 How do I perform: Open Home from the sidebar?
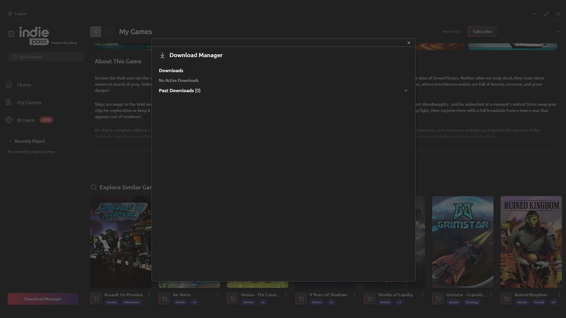24,85
